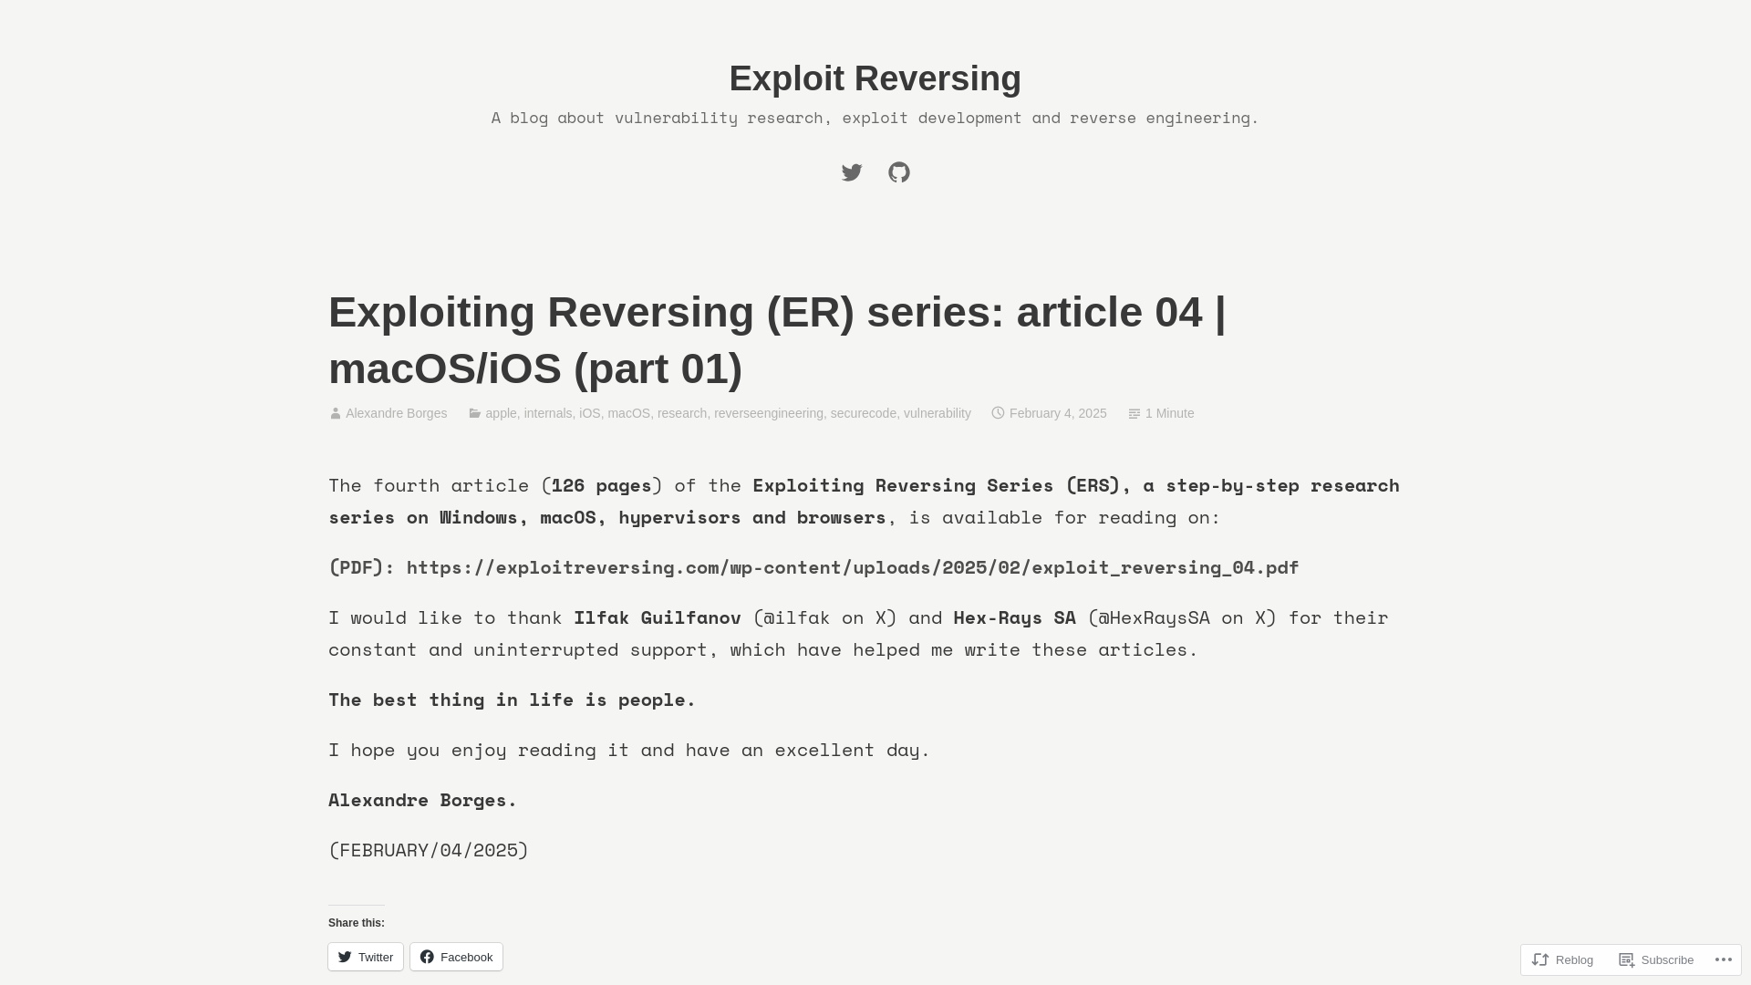The width and height of the screenshot is (1751, 985).
Task: Click the apple tag label
Action: coord(501,414)
